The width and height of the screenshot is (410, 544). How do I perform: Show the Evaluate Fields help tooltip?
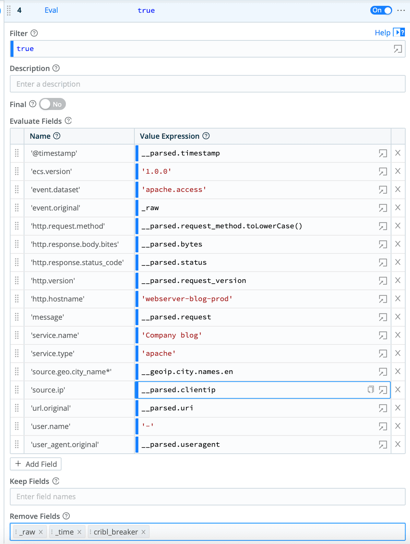[x=68, y=121]
